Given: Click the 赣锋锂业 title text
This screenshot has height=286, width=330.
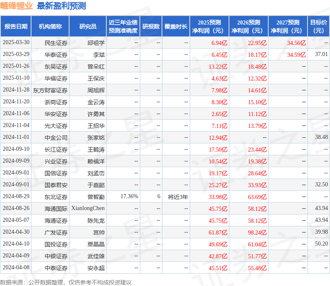Looking at the screenshot, I should pyautogui.click(x=16, y=6).
